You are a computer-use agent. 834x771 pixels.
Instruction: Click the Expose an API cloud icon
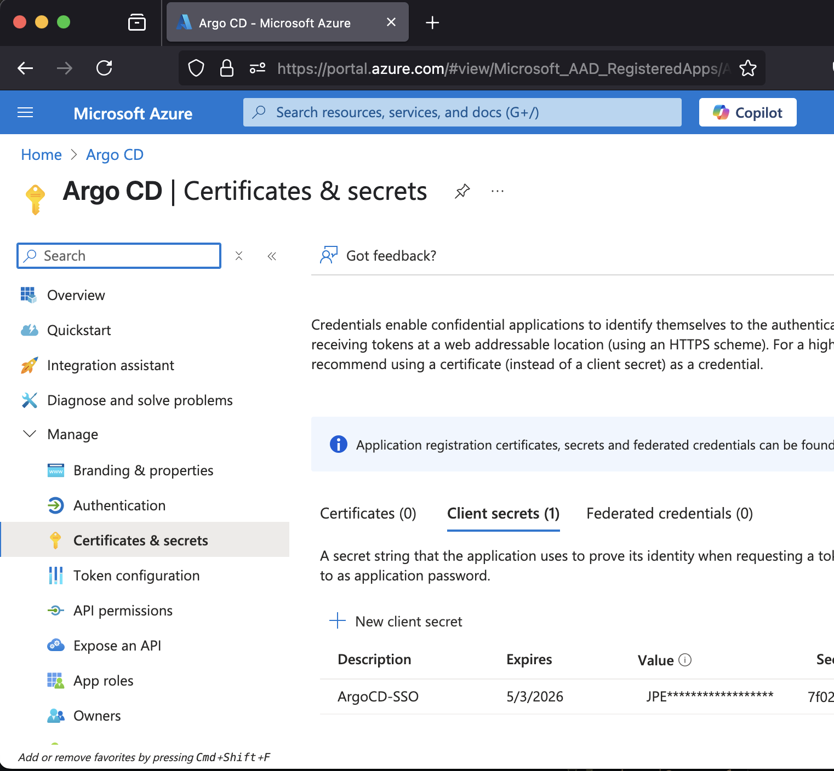click(55, 645)
